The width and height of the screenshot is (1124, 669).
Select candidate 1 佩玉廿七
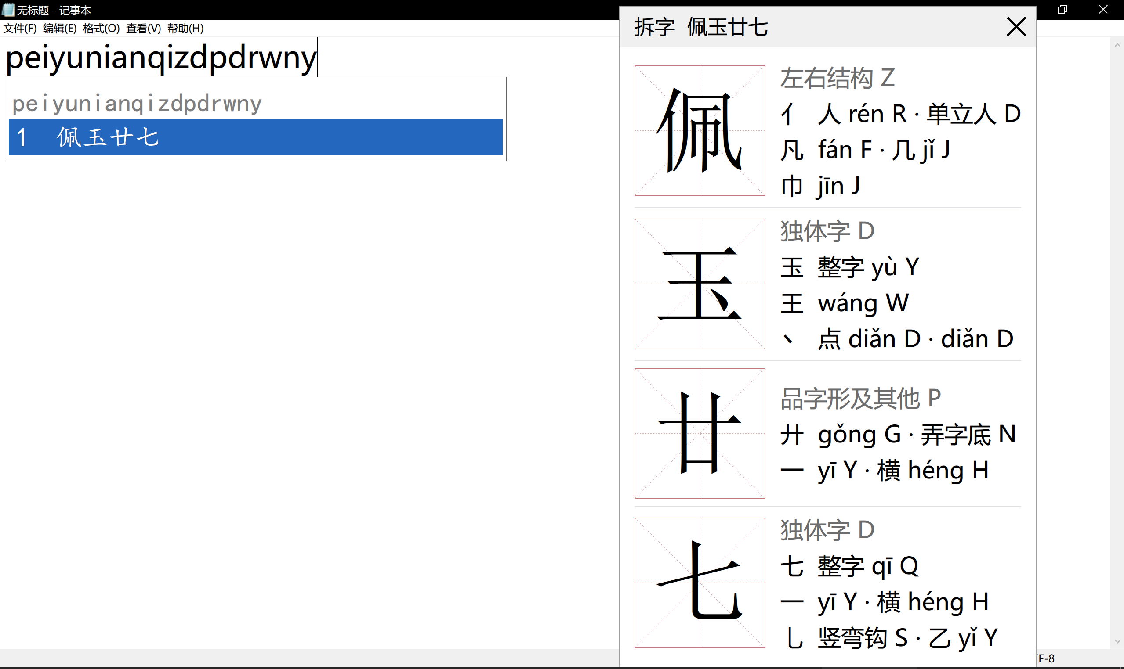tap(255, 137)
